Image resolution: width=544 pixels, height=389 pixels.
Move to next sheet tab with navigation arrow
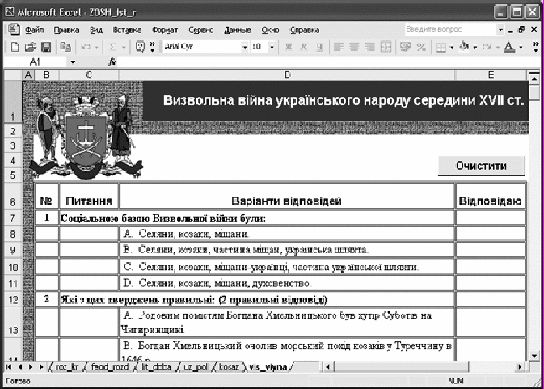pos(31,367)
